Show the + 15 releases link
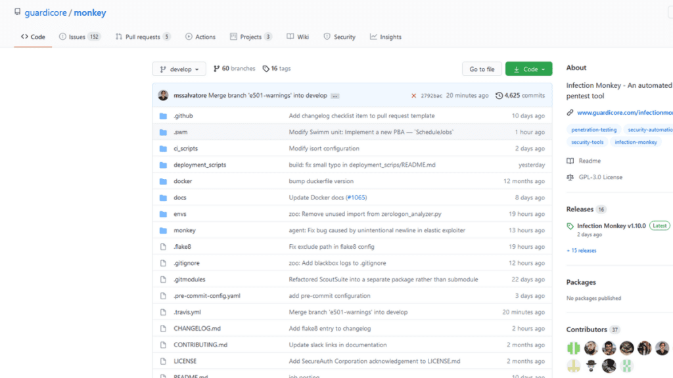This screenshot has height=378, width=673. (582, 251)
